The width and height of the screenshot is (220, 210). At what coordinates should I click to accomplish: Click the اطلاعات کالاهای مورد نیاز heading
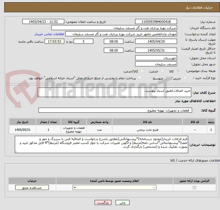pos(195,101)
